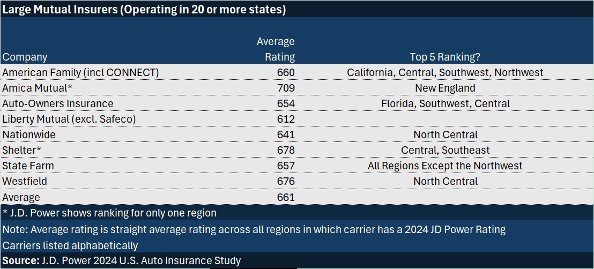
Task: Click the 'Large Mutual Insurers' table title
Action: tap(144, 10)
